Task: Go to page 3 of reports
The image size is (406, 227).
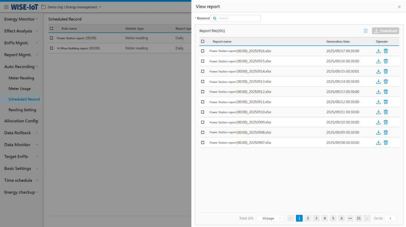Action: pos(316,218)
